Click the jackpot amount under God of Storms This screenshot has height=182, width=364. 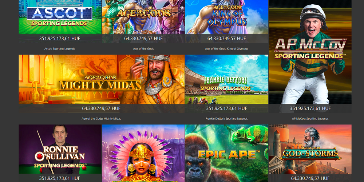coord(310,178)
